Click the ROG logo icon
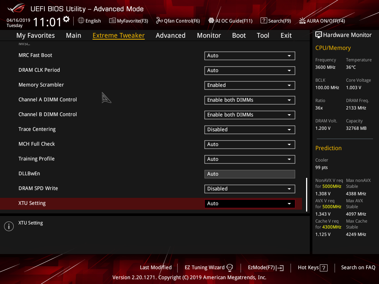The width and height of the screenshot is (379, 284). 16,9
